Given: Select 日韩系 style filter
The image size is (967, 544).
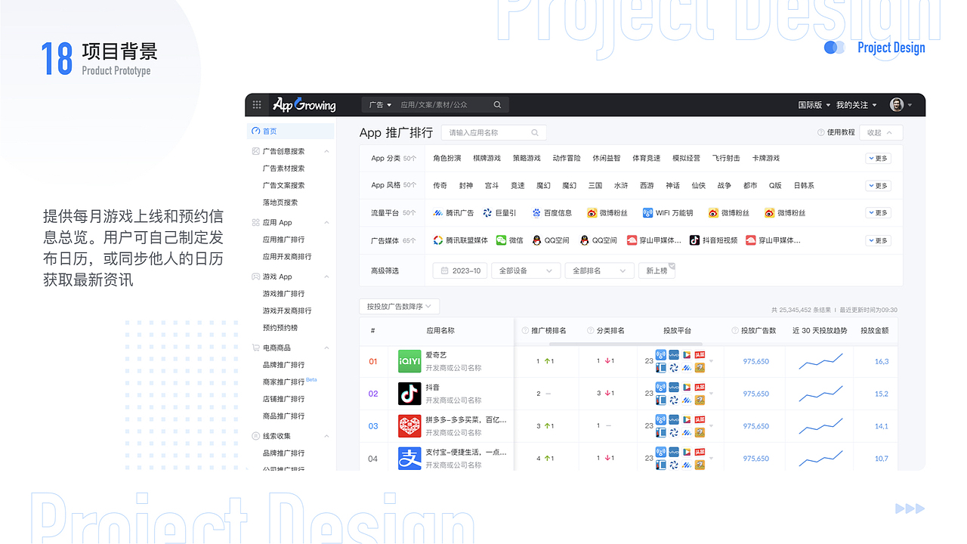Looking at the screenshot, I should click(x=804, y=186).
